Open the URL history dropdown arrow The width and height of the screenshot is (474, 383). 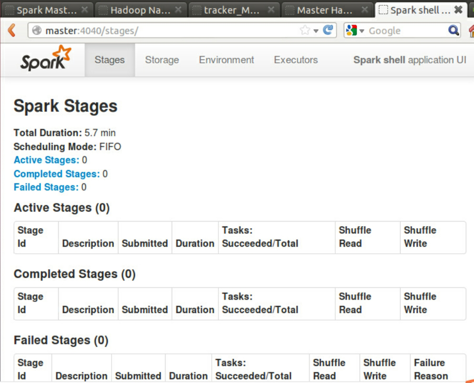pyautogui.click(x=316, y=31)
